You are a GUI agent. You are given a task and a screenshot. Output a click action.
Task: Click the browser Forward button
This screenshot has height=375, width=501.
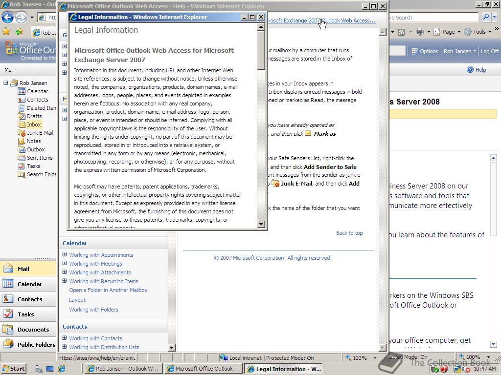21,17
